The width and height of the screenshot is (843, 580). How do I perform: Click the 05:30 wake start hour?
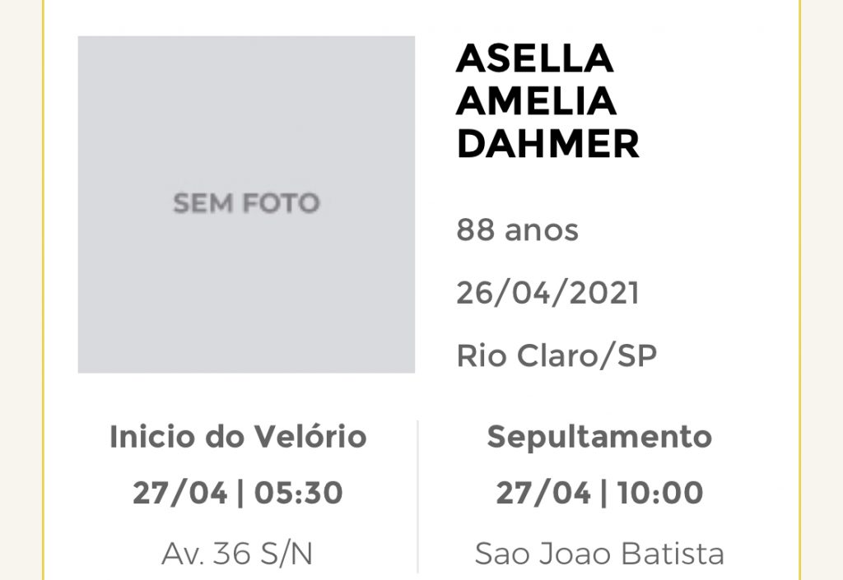(x=298, y=493)
